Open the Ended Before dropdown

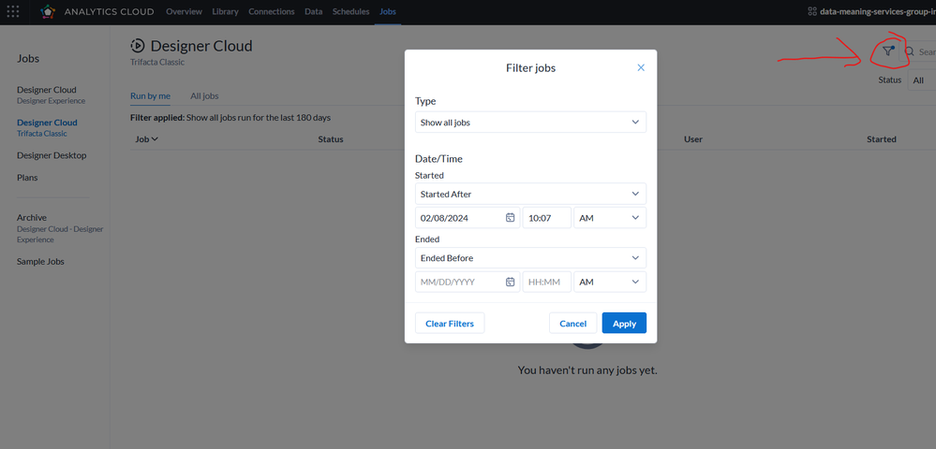pyautogui.click(x=530, y=257)
